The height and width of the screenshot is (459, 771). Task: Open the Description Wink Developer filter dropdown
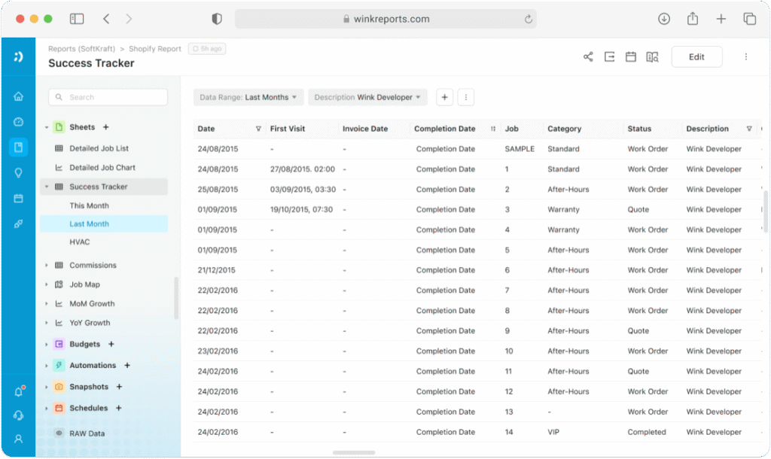point(367,97)
